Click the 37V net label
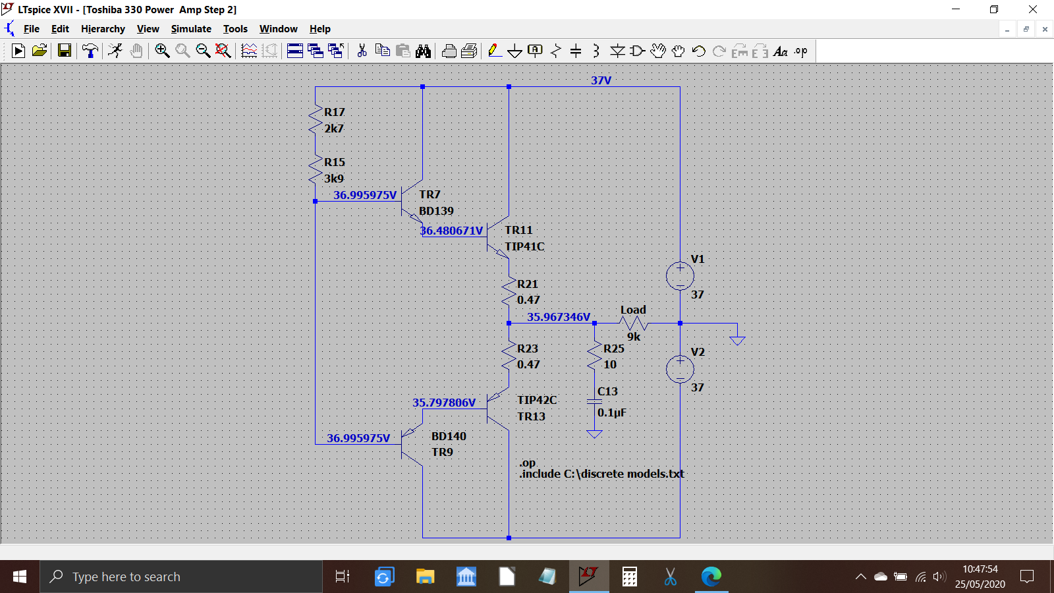The width and height of the screenshot is (1054, 593). click(x=601, y=80)
